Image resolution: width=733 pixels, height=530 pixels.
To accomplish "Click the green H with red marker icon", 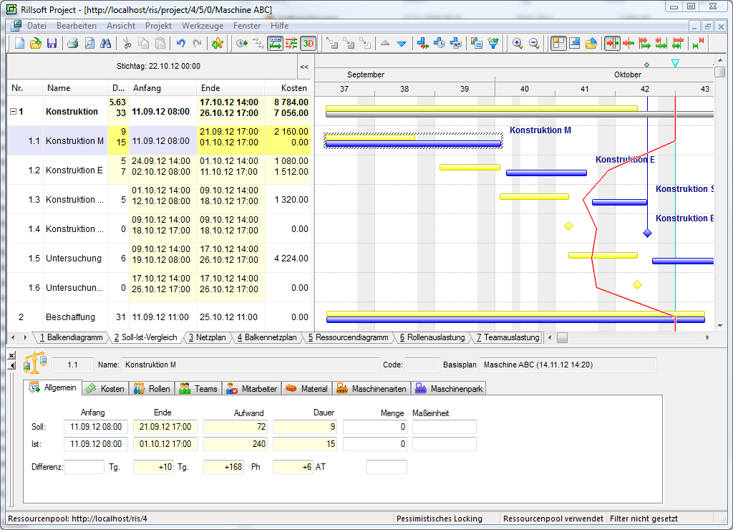I will pos(699,44).
